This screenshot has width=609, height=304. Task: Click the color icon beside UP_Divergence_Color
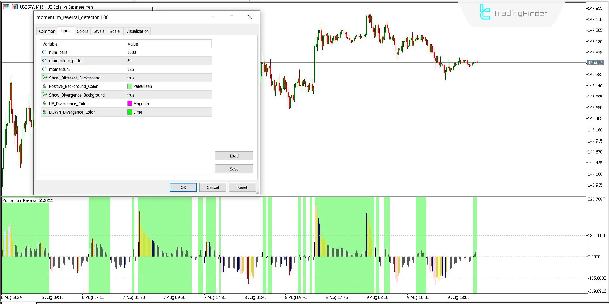[44, 104]
